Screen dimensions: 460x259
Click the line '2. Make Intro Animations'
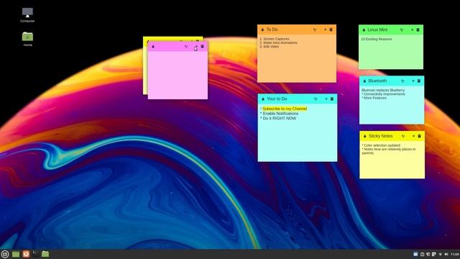[x=278, y=42]
